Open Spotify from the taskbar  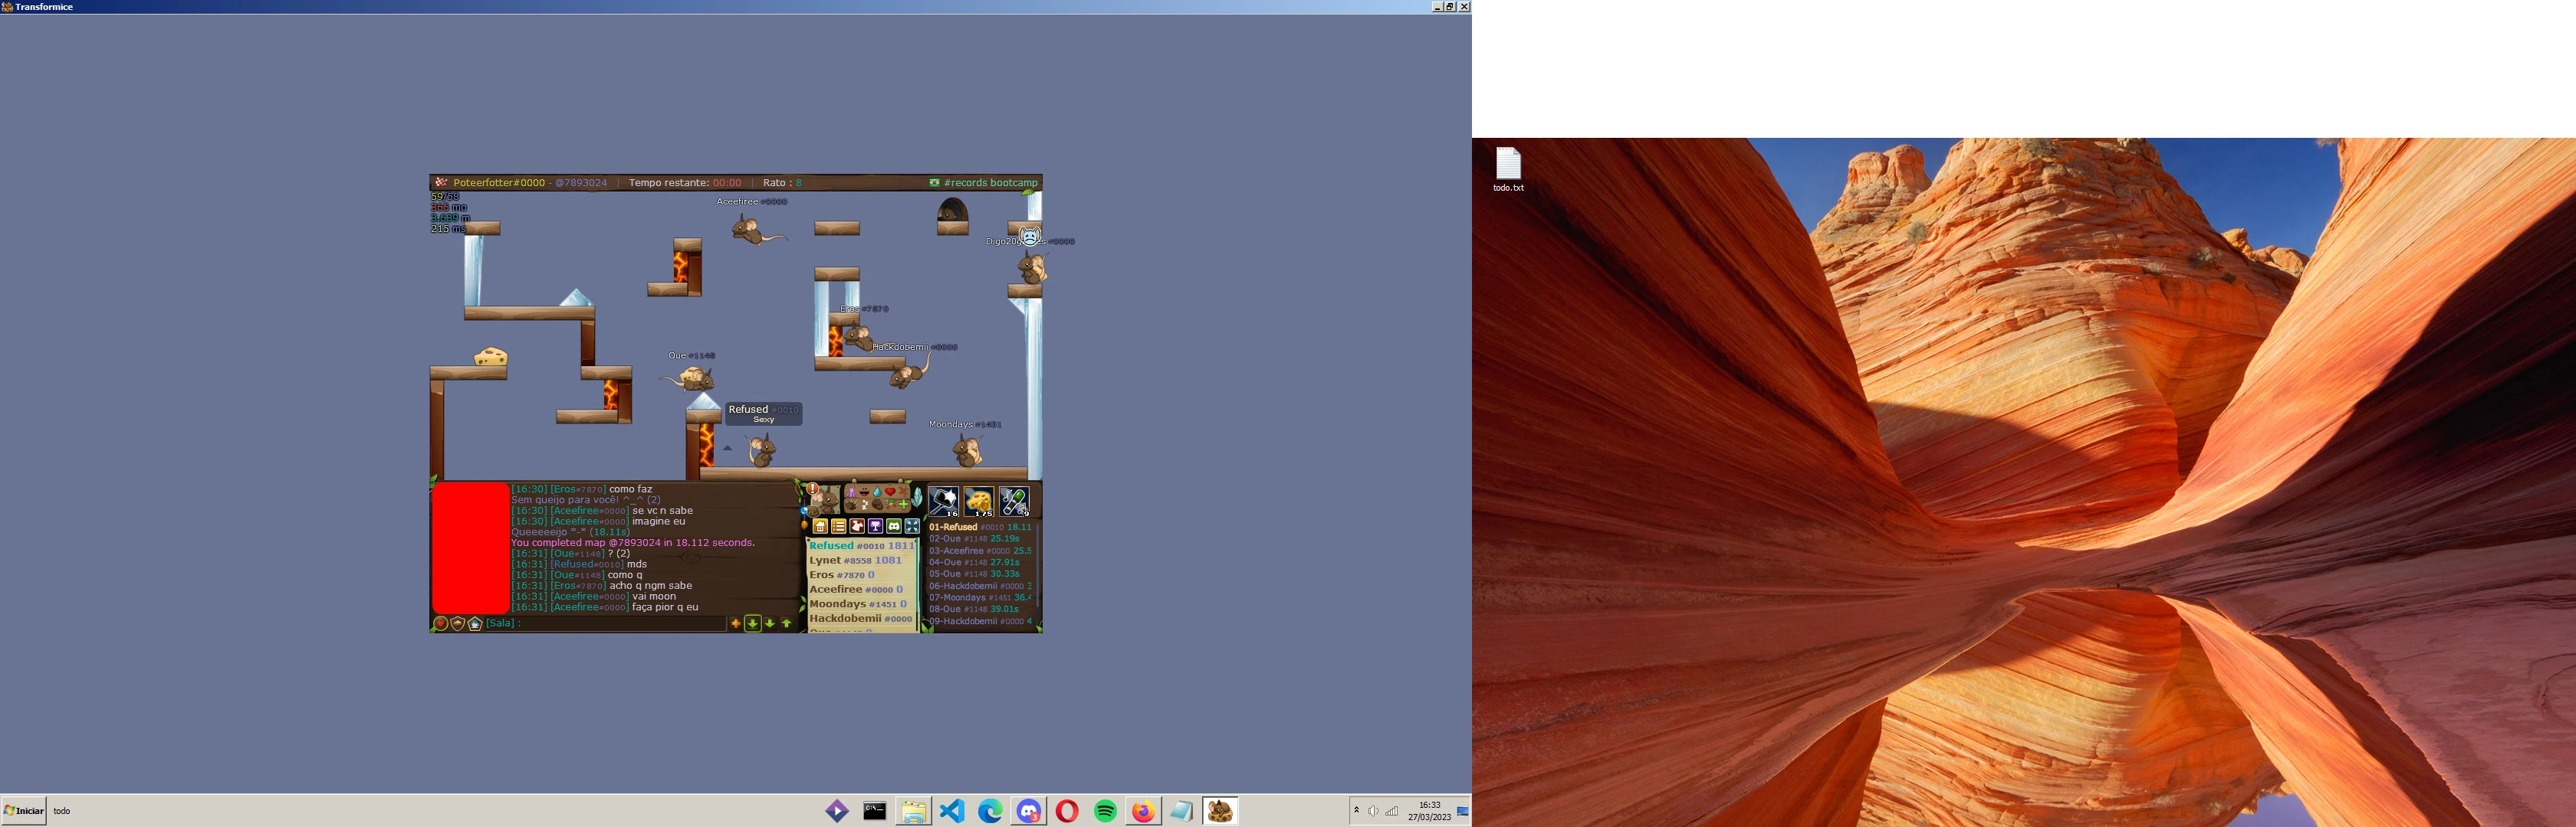1105,811
